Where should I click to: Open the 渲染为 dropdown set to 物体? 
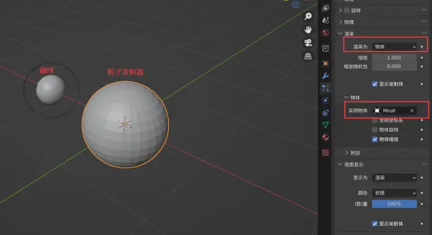394,47
